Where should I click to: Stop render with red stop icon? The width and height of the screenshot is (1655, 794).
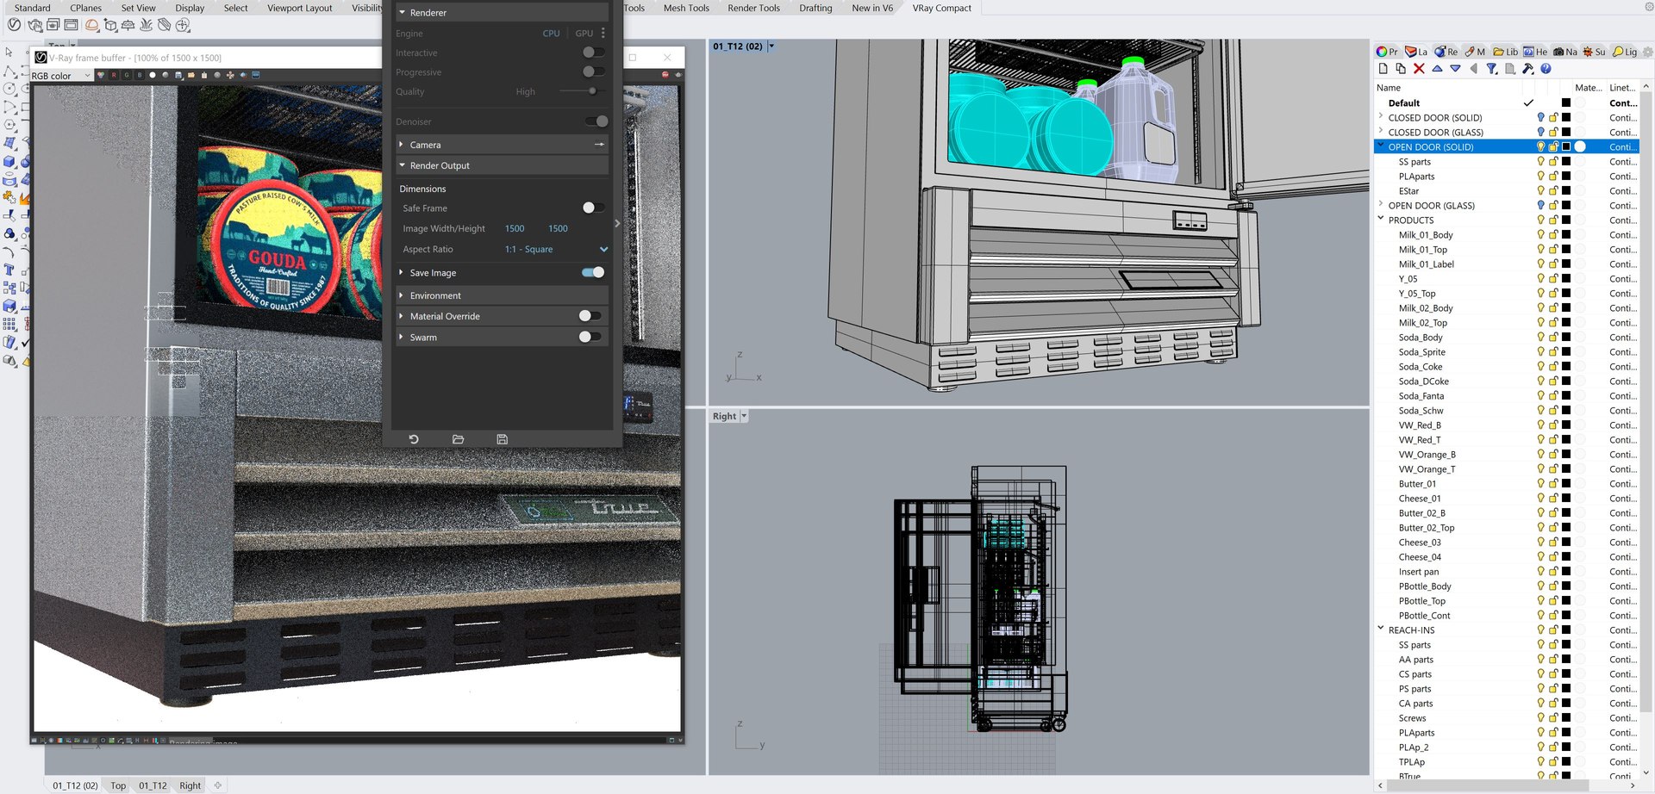[x=665, y=76]
